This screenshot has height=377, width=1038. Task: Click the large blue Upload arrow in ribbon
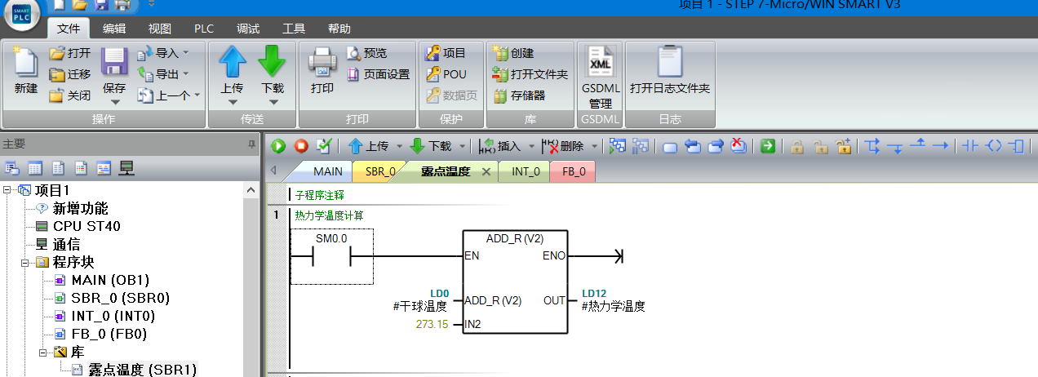(x=233, y=62)
